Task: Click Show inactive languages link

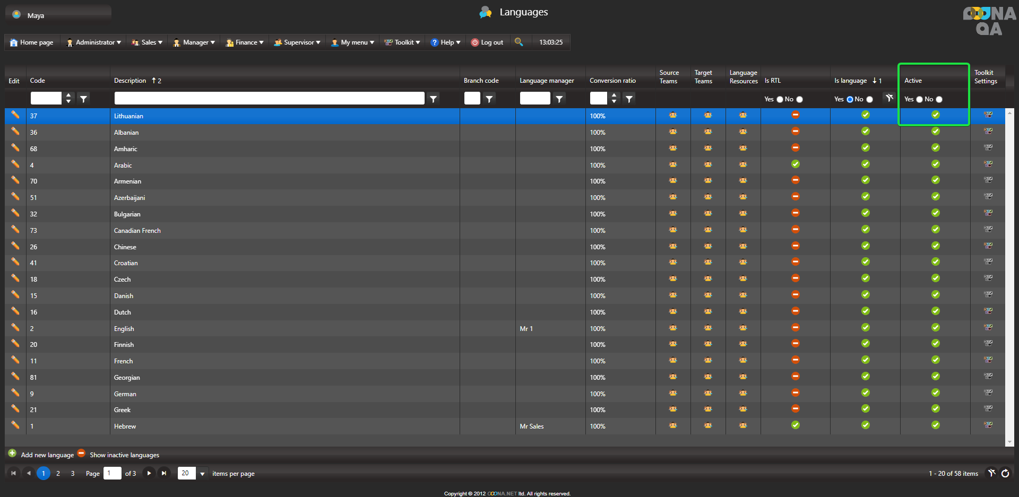Action: 124,455
